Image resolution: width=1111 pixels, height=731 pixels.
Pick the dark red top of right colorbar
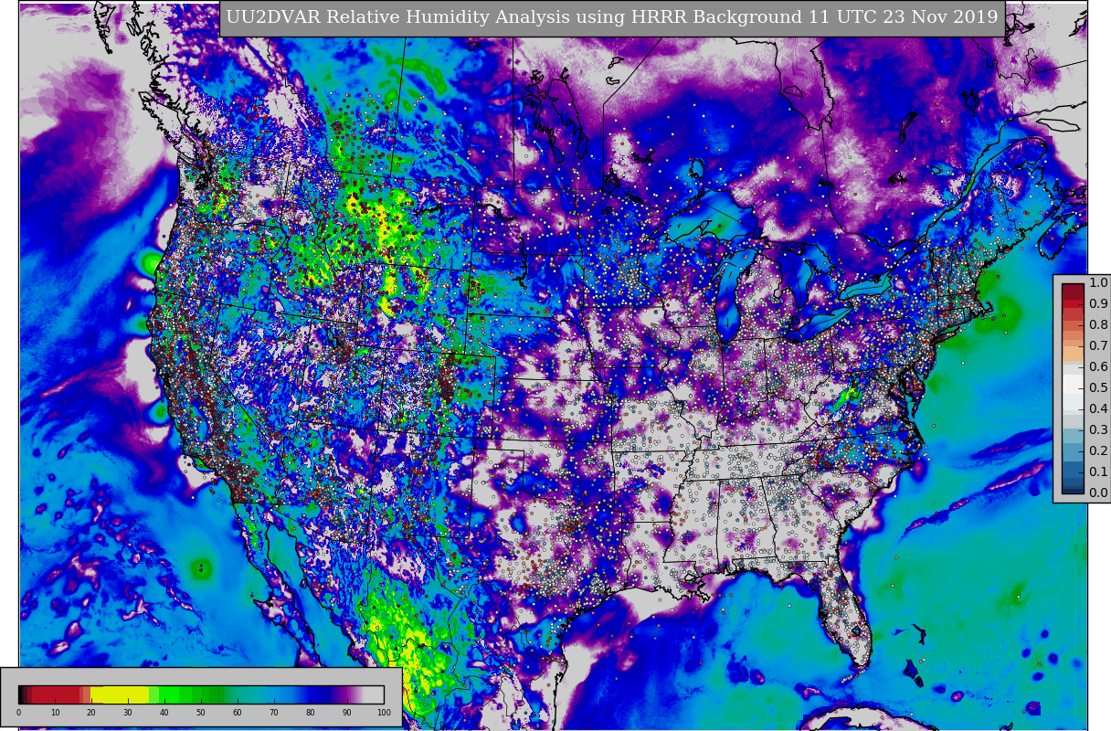pos(1073,291)
